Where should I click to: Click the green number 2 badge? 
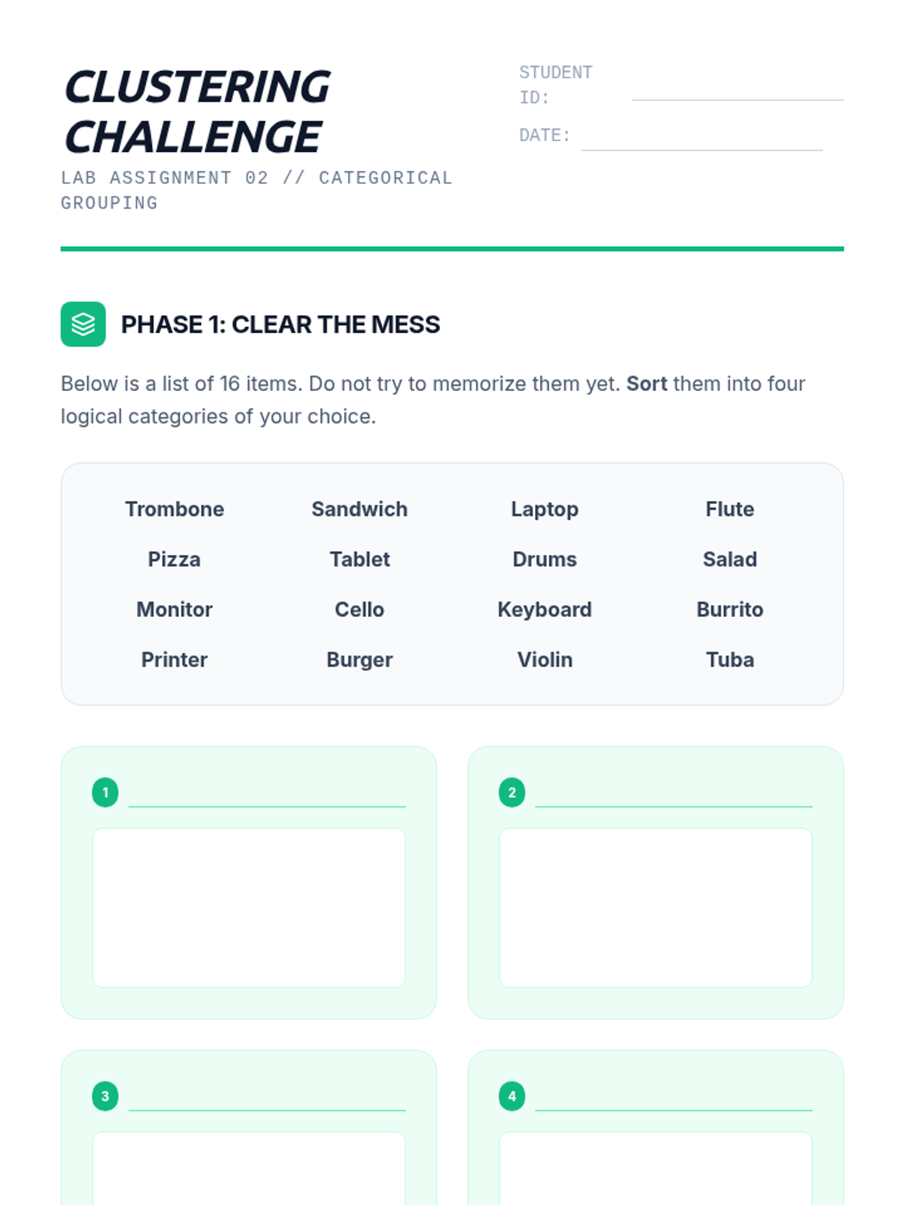512,792
